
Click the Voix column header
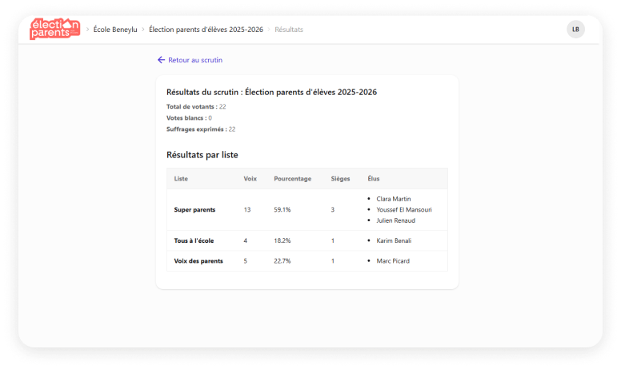[x=250, y=179]
